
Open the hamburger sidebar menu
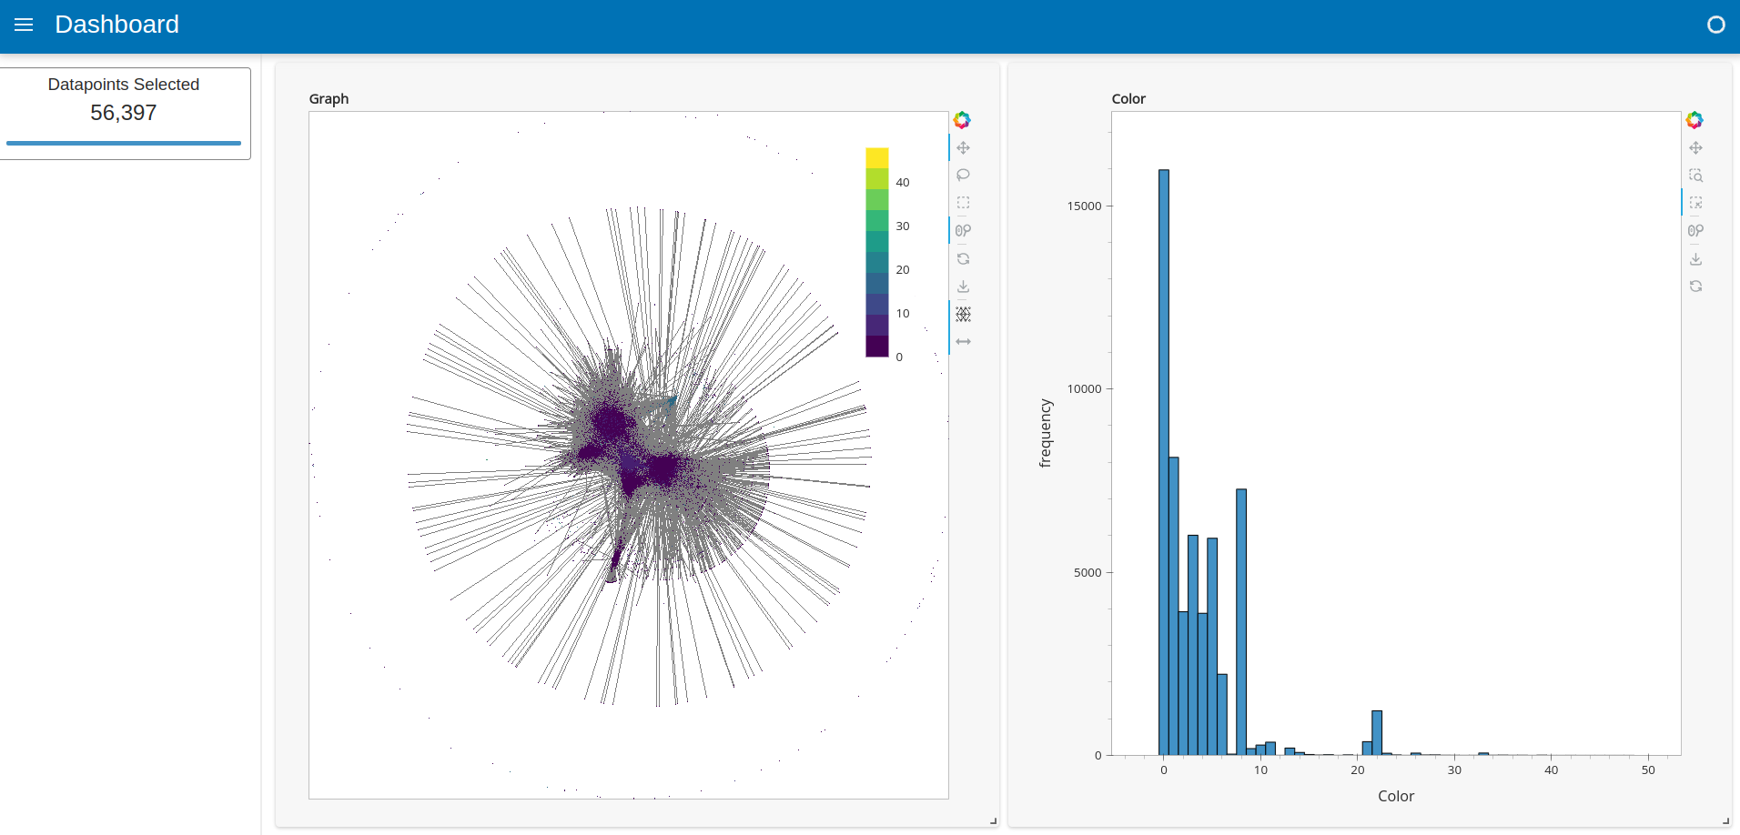24,25
